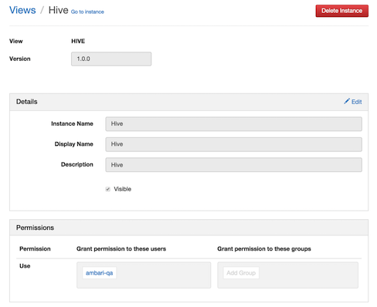Click the Use permission row label
This screenshot has width=377, height=307.
[25, 266]
